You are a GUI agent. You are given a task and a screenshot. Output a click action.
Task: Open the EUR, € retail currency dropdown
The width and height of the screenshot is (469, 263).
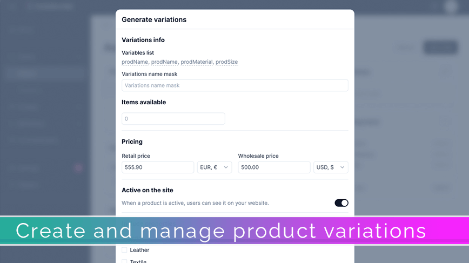click(214, 167)
